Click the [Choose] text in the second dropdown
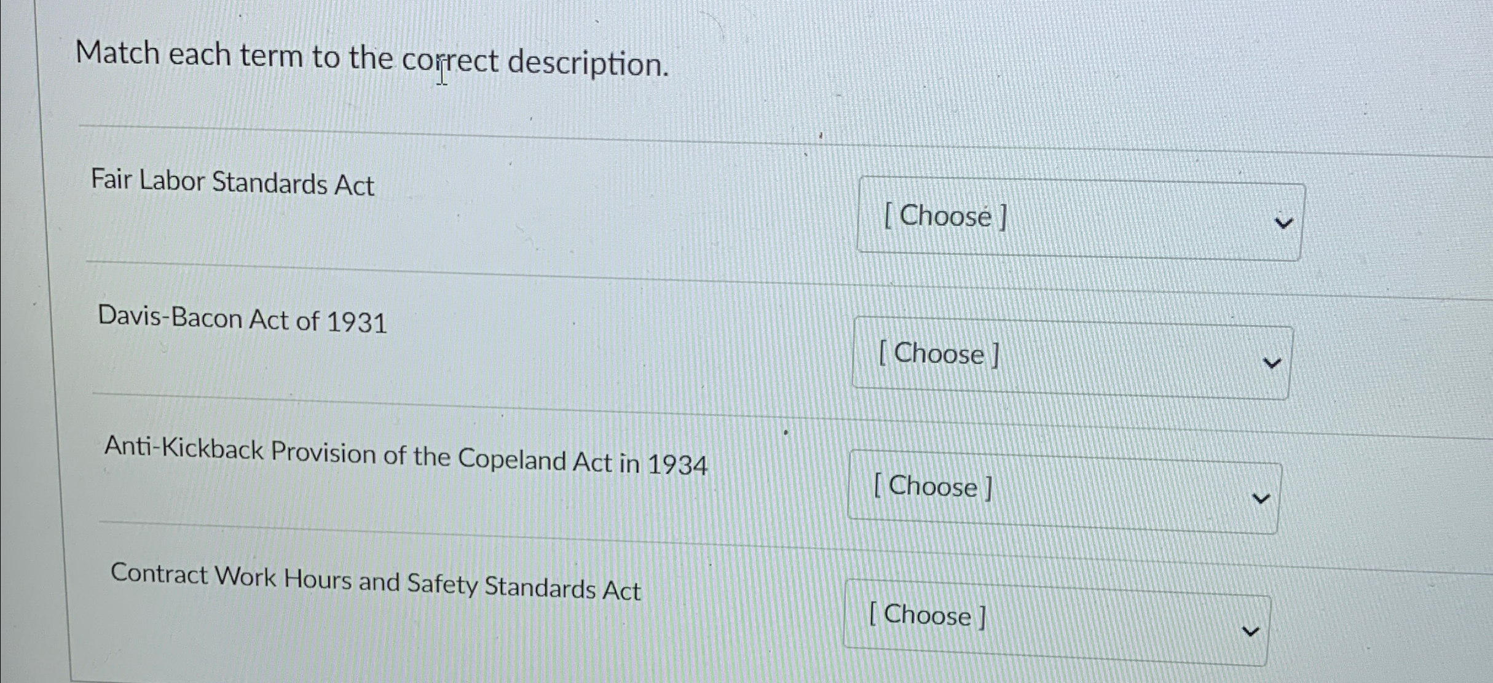The image size is (1493, 683). pos(939,354)
